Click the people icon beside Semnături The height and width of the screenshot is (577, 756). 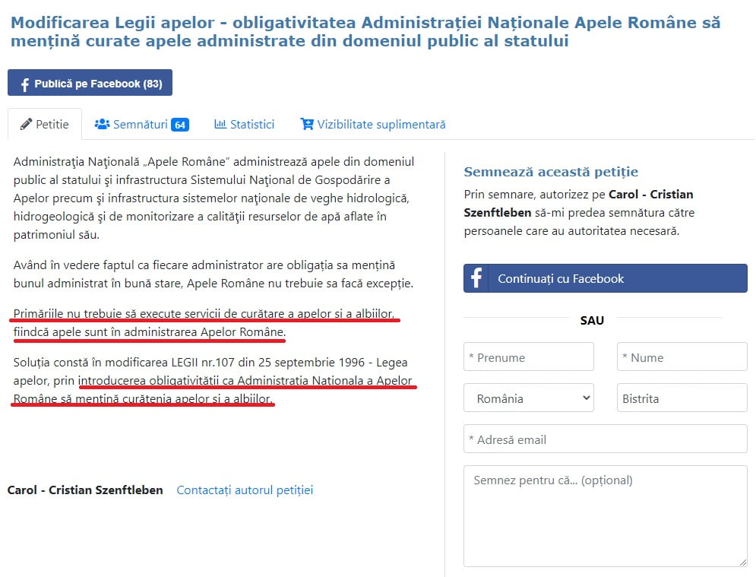tap(103, 124)
